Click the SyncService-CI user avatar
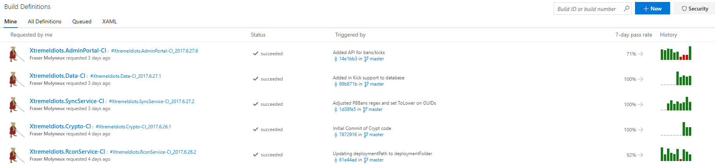The image size is (715, 168). point(15,105)
